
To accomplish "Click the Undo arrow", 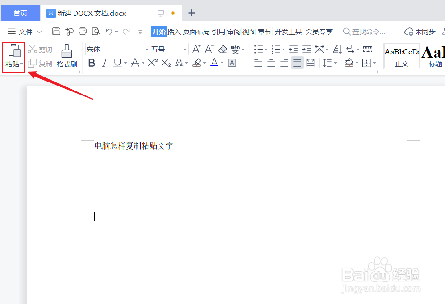I will [109, 32].
